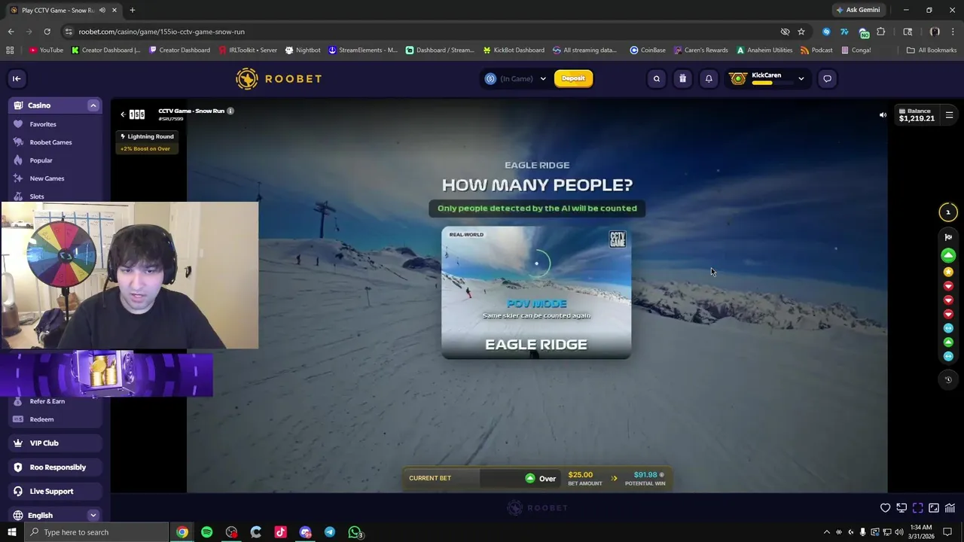The height and width of the screenshot is (542, 964).
Task: Open VIP Club page
Action: 55,443
